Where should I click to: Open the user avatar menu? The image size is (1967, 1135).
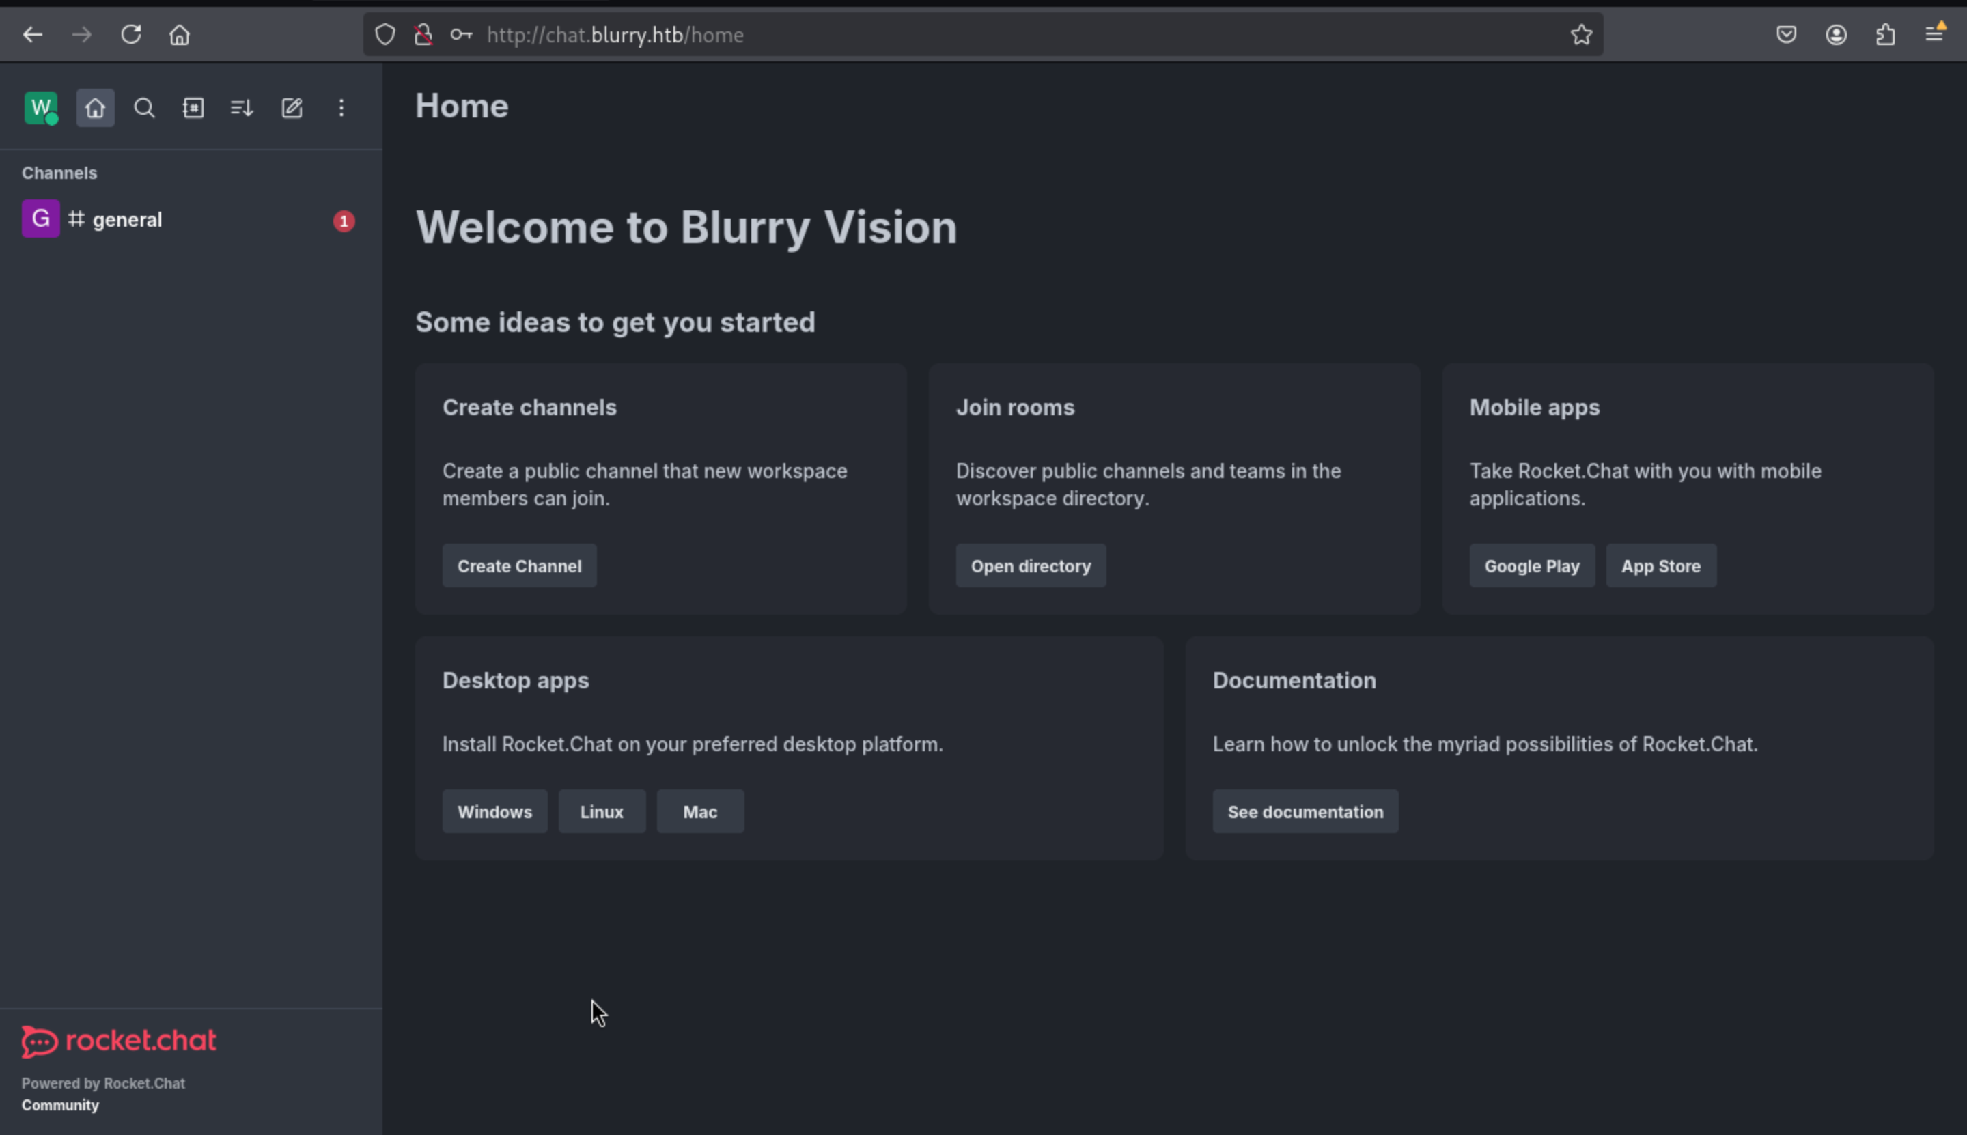[x=41, y=108]
